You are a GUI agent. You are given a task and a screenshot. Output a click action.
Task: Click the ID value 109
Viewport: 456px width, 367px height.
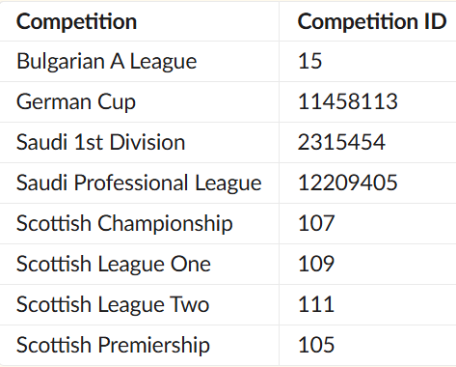pyautogui.click(x=316, y=264)
